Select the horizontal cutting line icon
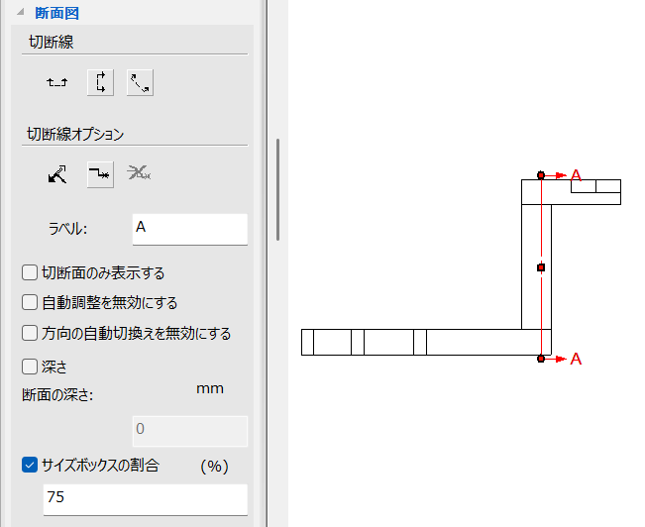Viewport: 645px width, 527px height. (x=57, y=82)
